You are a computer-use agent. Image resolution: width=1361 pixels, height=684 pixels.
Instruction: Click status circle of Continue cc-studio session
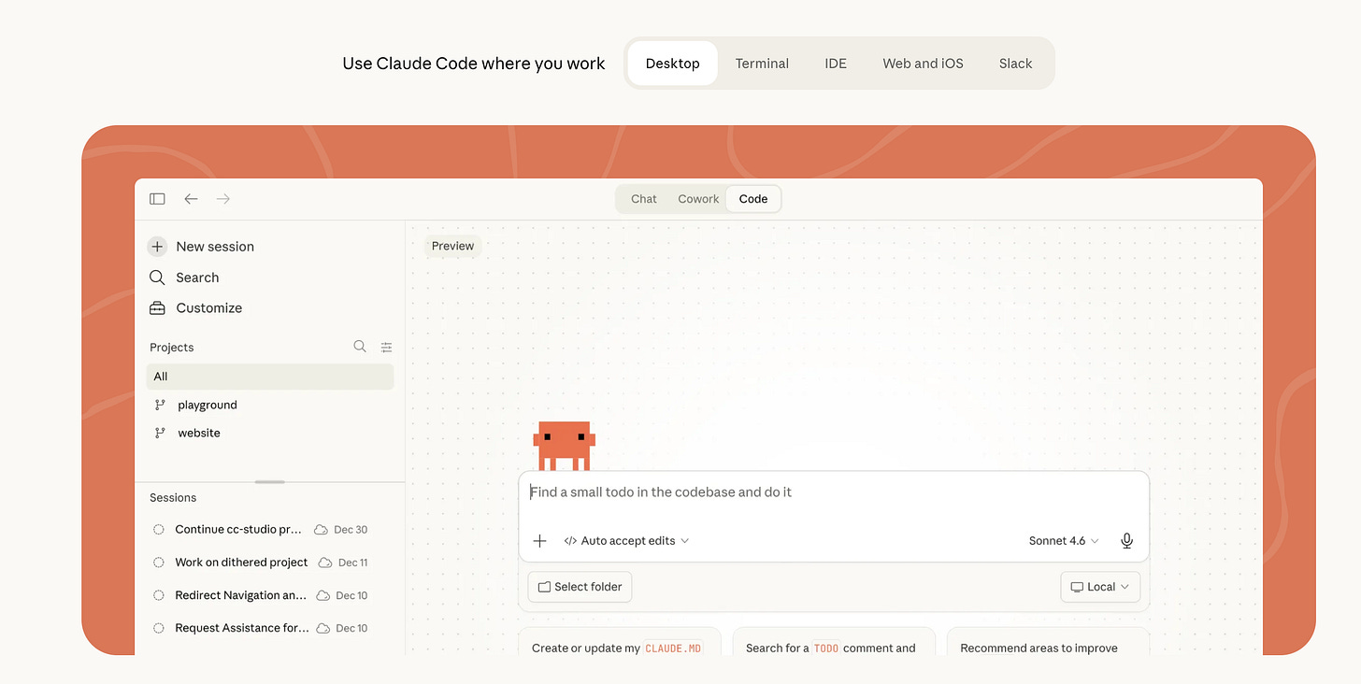pyautogui.click(x=159, y=530)
